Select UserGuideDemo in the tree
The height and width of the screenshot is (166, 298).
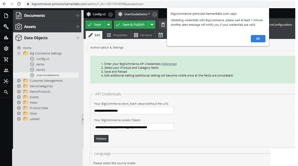[47, 75]
